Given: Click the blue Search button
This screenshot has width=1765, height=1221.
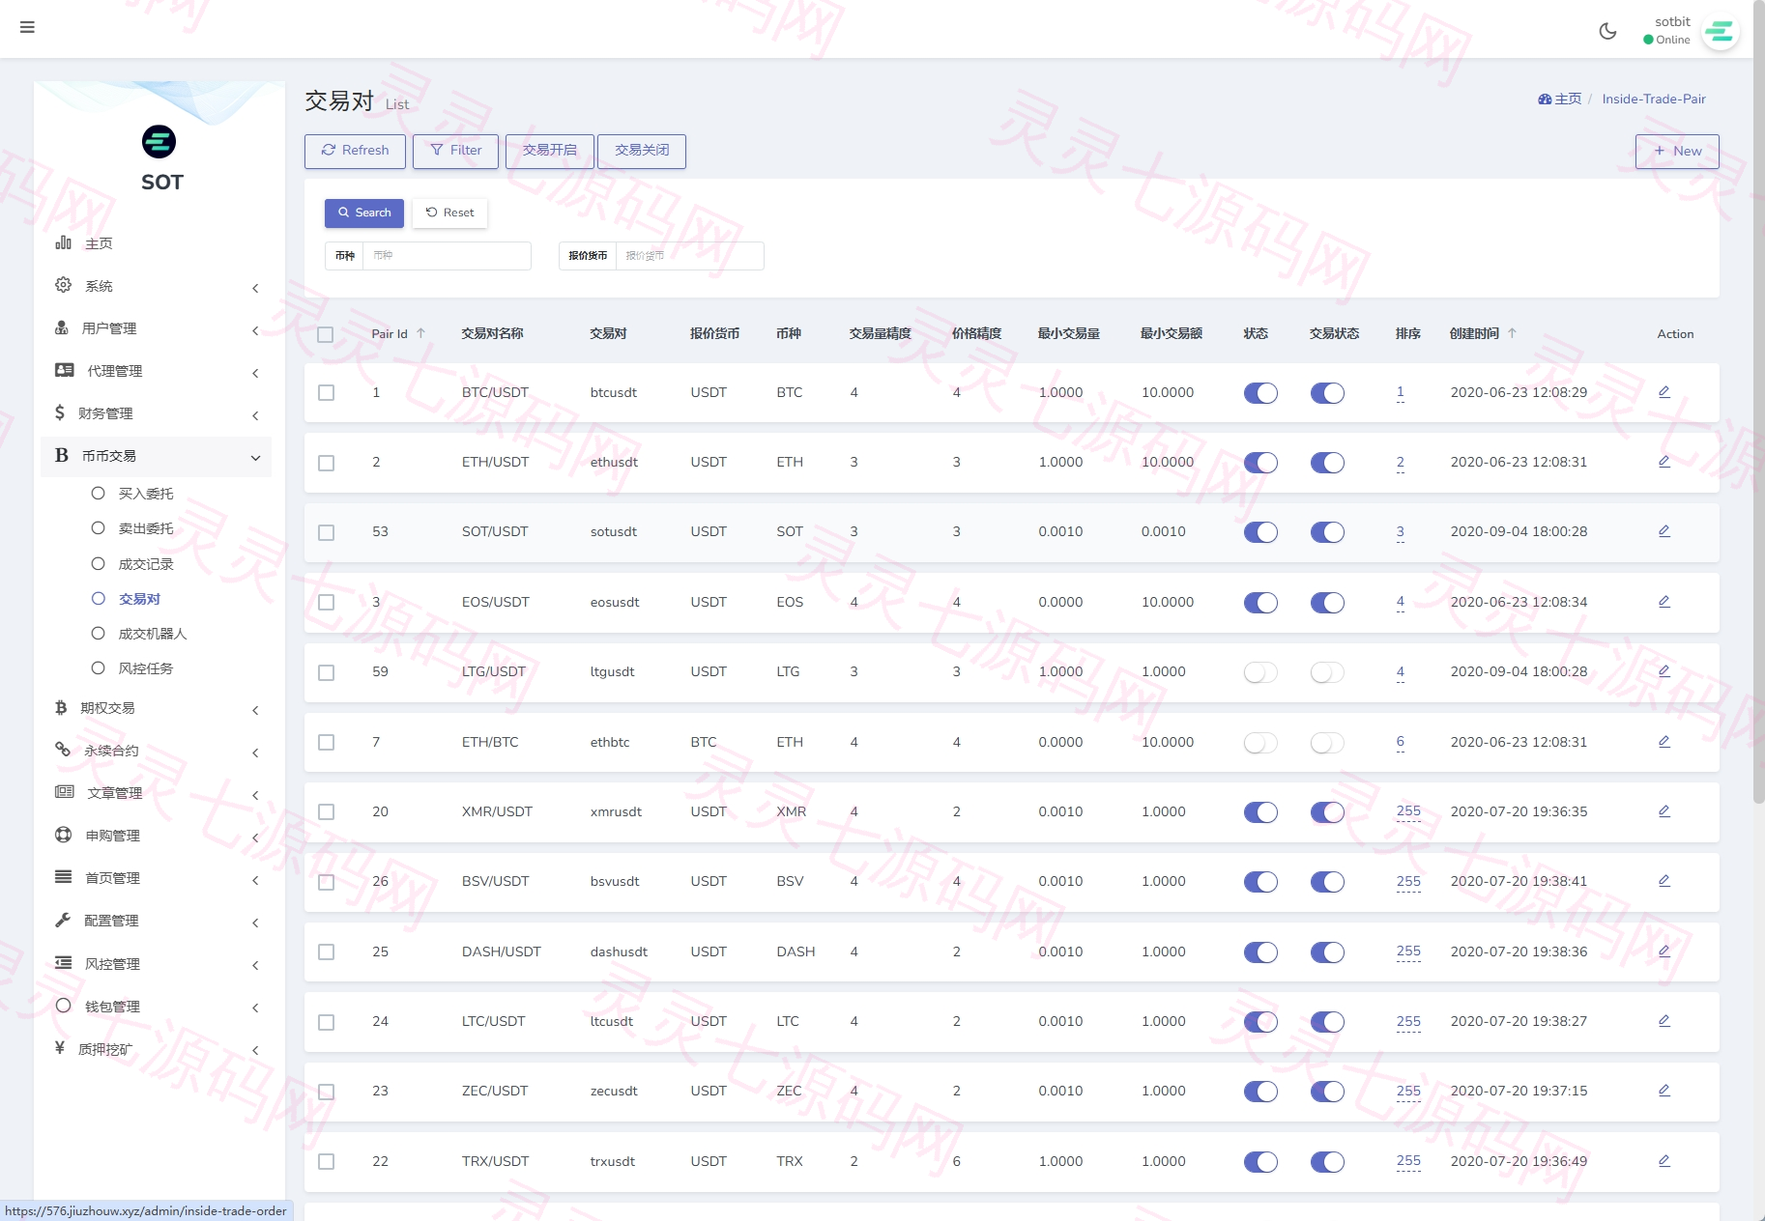Looking at the screenshot, I should [x=364, y=213].
